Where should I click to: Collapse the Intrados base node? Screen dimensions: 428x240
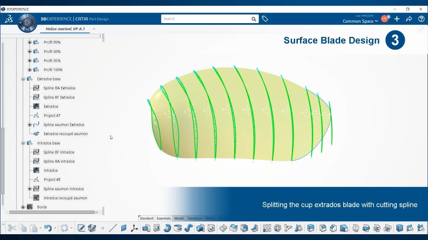[x=23, y=143]
